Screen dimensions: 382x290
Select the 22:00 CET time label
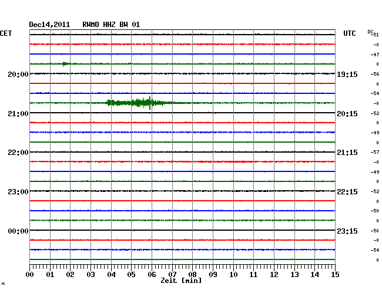click(18, 153)
